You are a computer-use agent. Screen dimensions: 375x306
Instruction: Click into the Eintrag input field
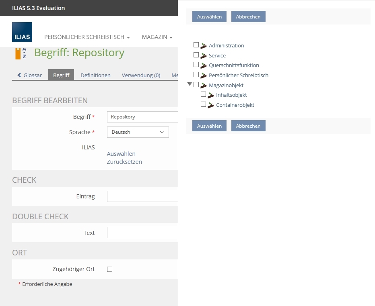[x=142, y=196]
